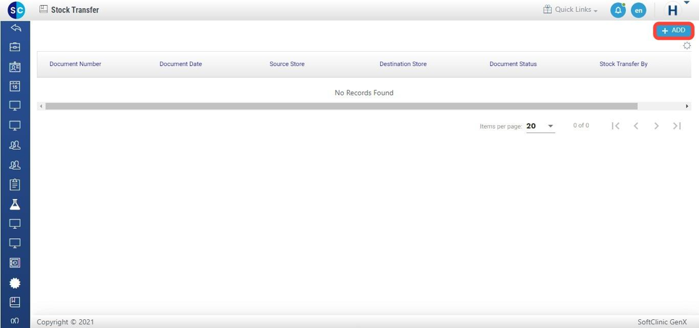Screen dimensions: 699x328
Task: Click the Stock Transfer page title
Action: point(75,10)
